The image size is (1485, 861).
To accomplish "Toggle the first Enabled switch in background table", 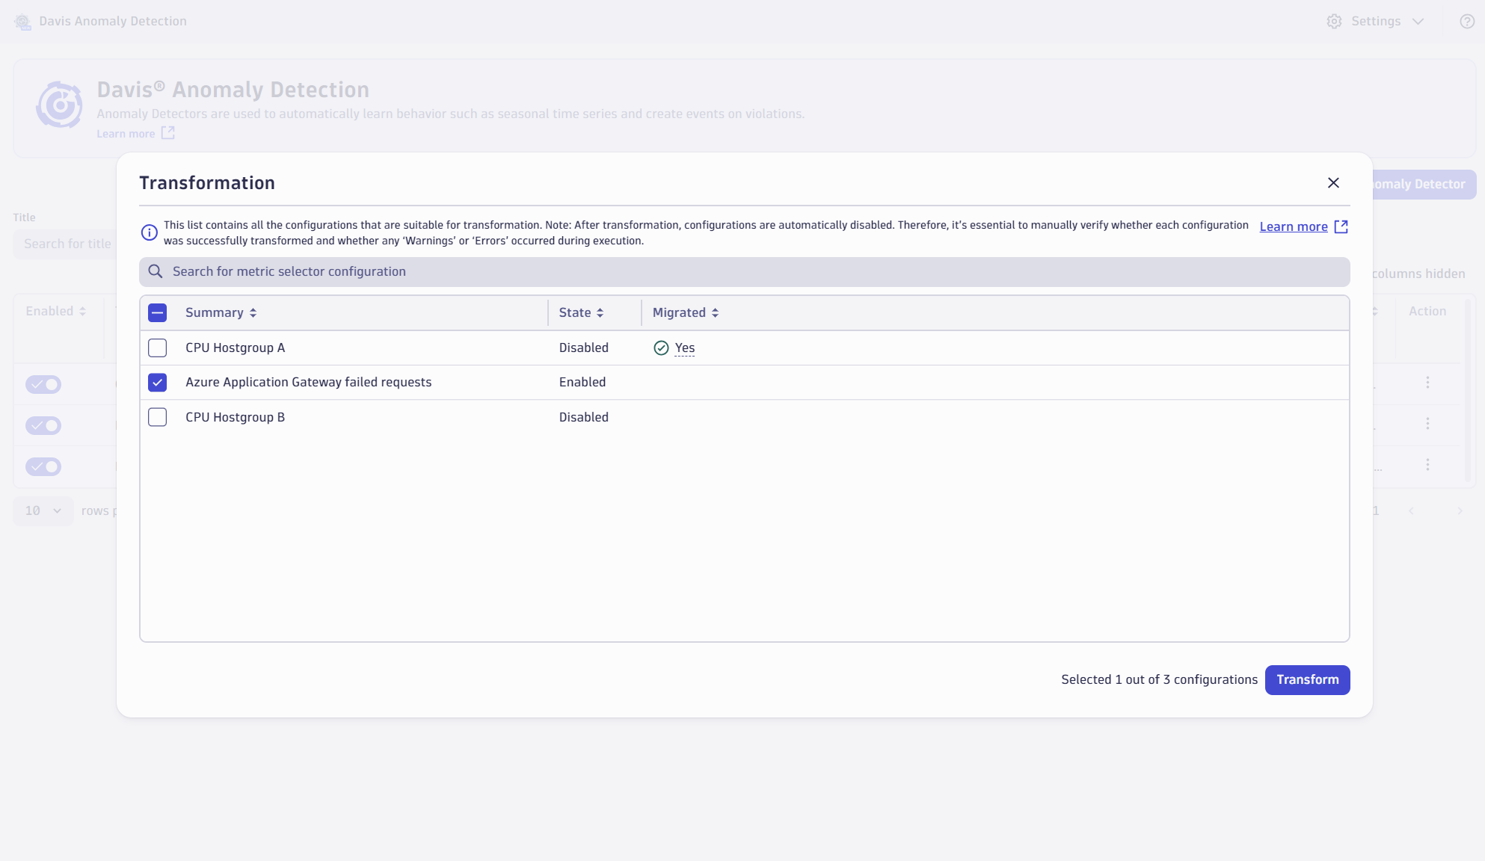I will click(43, 384).
